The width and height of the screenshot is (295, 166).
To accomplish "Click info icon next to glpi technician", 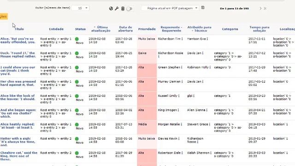I will coord(194,96).
